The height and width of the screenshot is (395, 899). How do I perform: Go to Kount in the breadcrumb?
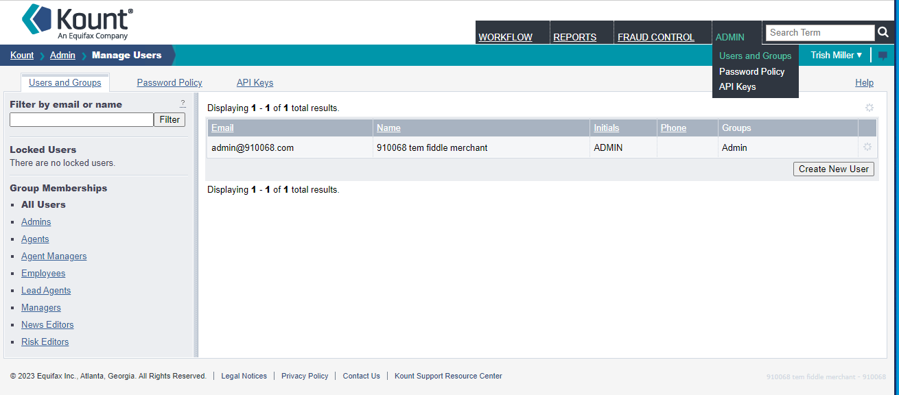coord(22,55)
